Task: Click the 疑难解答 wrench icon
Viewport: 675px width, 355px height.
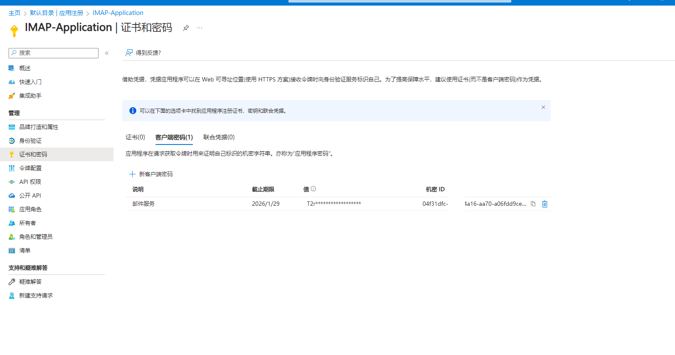Action: pos(12,282)
